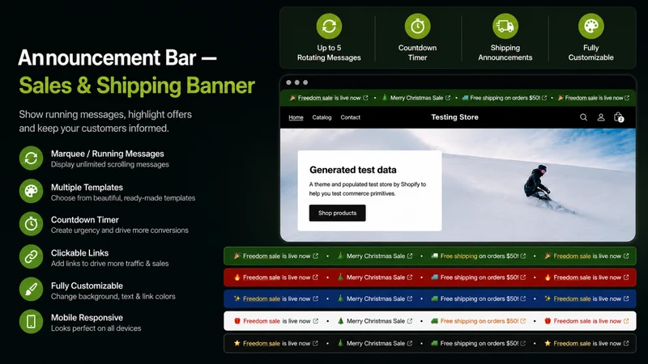Click 'Looks perfect on all devices' text
Image resolution: width=648 pixels, height=364 pixels.
click(96, 328)
